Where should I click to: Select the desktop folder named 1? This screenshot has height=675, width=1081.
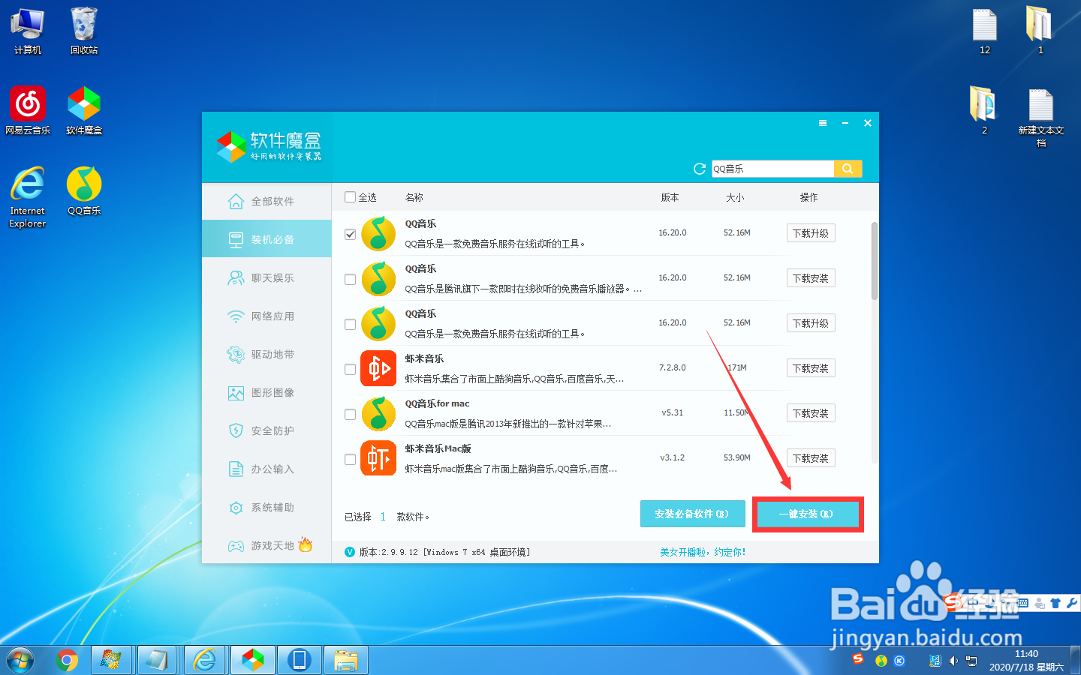pyautogui.click(x=1040, y=31)
